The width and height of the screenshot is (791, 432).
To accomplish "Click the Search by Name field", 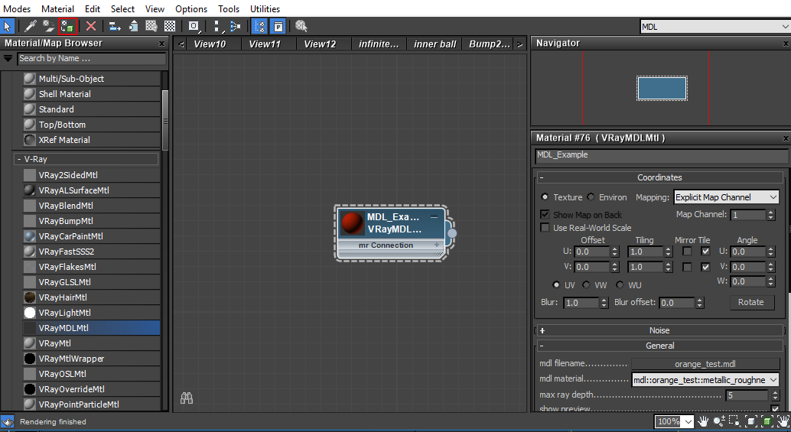I will tap(90, 58).
